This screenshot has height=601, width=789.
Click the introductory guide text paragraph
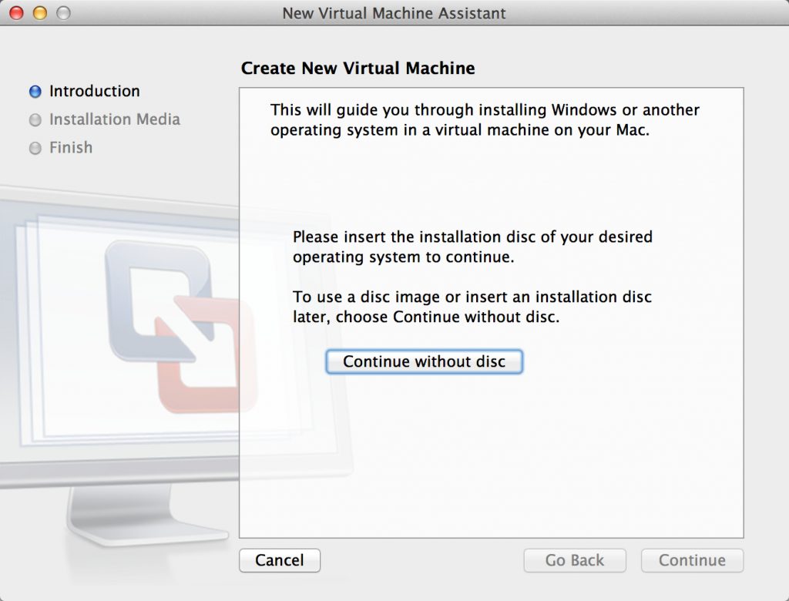tap(485, 119)
